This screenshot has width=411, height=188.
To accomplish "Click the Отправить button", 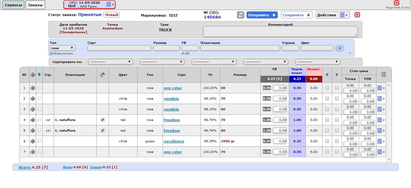I will click(x=262, y=15).
